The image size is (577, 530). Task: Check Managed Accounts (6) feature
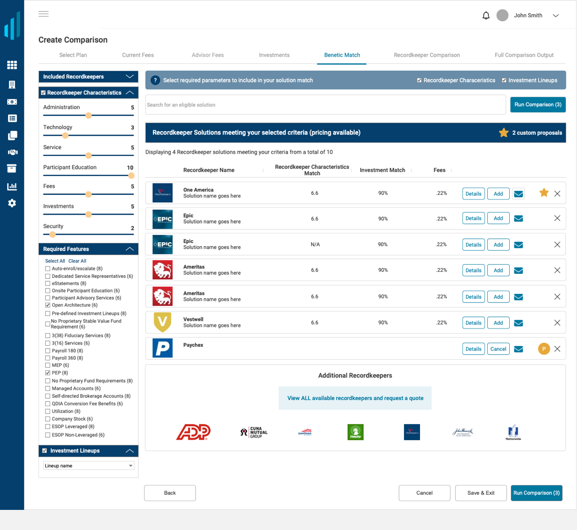pyautogui.click(x=48, y=388)
